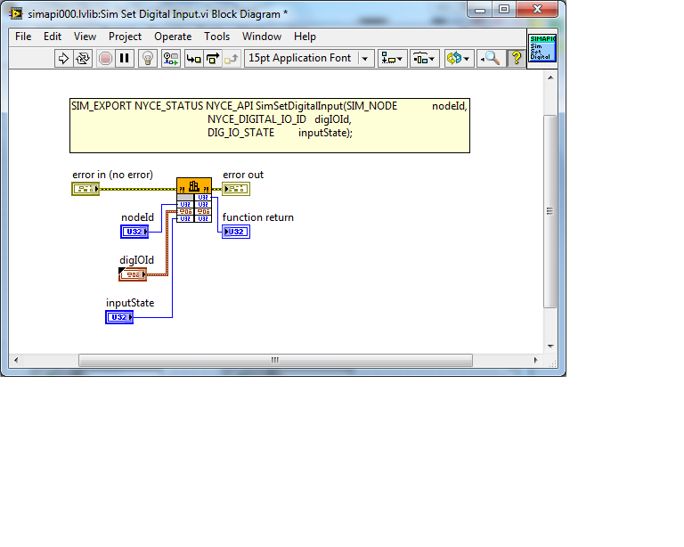
Task: Click the 'function return' label
Action: coord(257,217)
